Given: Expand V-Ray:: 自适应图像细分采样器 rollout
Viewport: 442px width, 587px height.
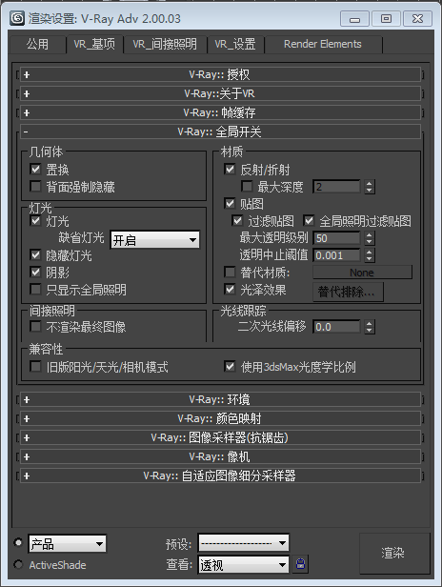Looking at the screenshot, I should [220, 476].
